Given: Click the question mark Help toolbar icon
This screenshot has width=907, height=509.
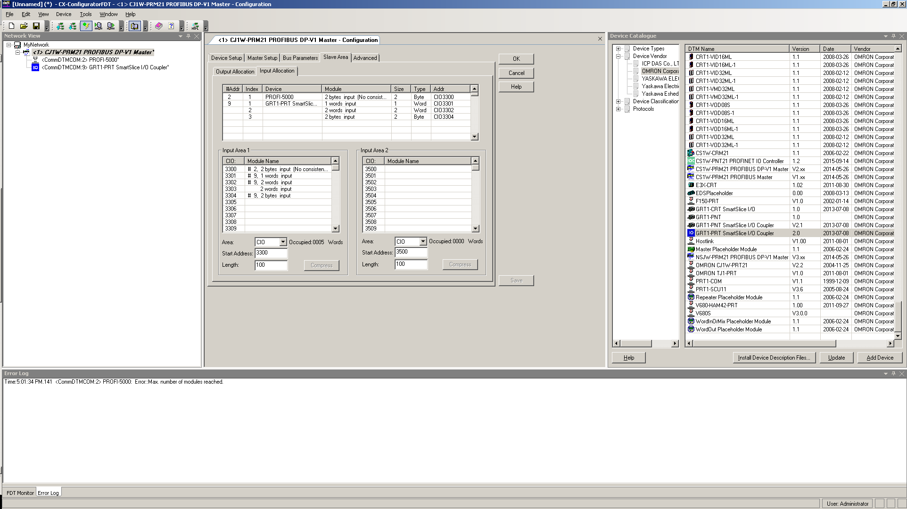Looking at the screenshot, I should (x=171, y=26).
